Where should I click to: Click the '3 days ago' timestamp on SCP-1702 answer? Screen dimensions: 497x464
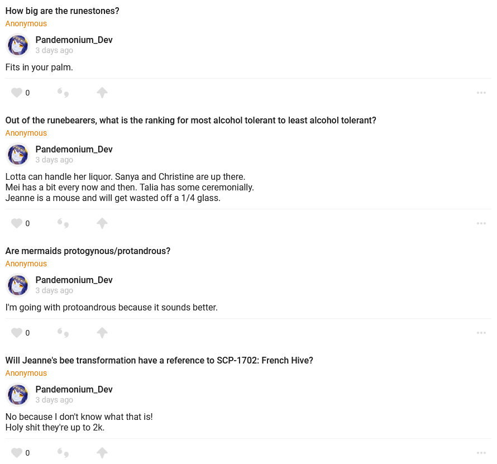pyautogui.click(x=54, y=400)
